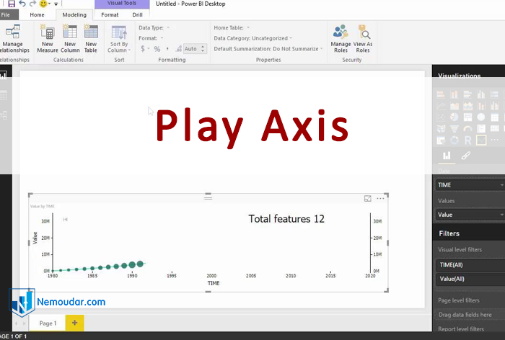Click the File menu button
505x340 pixels.
coord(5,14)
